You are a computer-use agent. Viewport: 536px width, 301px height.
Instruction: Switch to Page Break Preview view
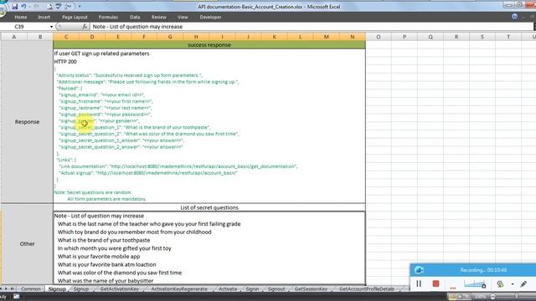click(x=467, y=297)
